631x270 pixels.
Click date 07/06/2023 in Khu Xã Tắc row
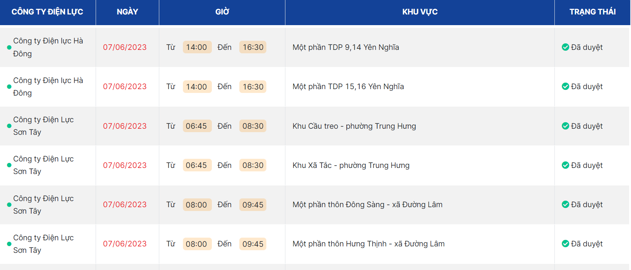(x=125, y=165)
